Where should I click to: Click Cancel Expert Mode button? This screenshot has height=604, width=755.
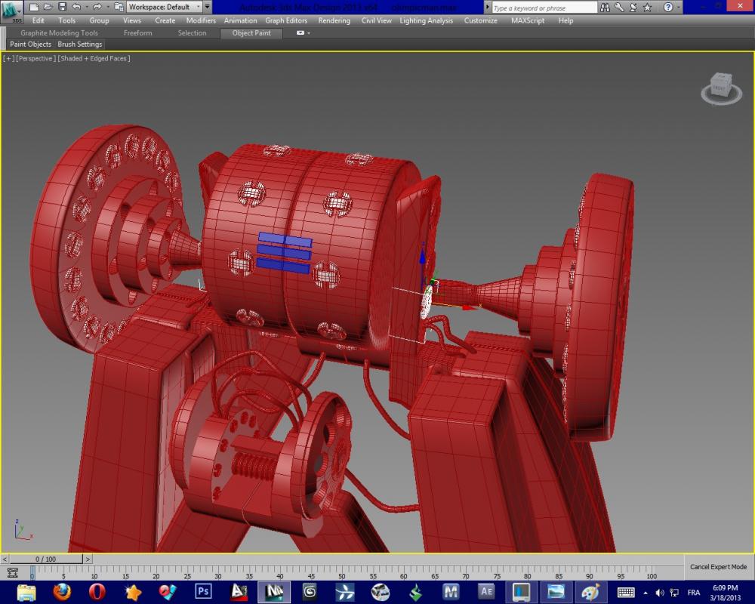(718, 567)
